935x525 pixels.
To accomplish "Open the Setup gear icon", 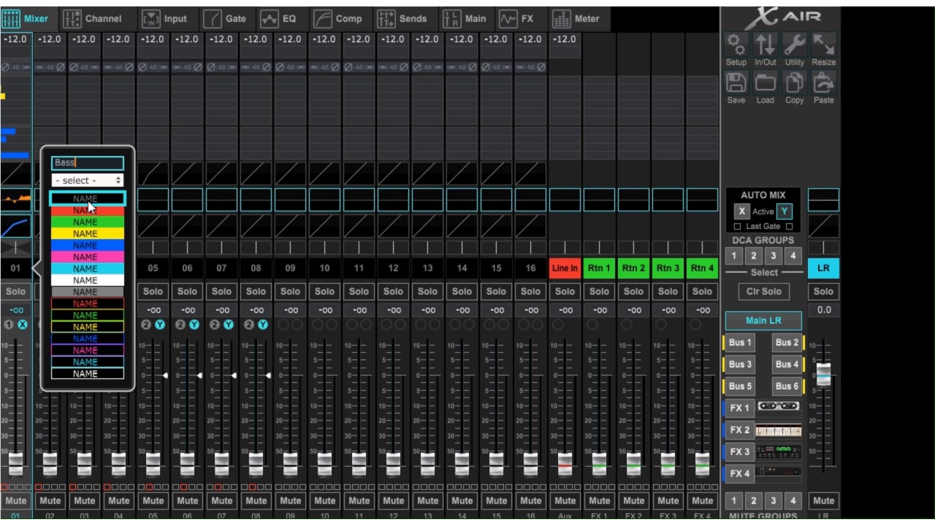I will click(x=736, y=45).
